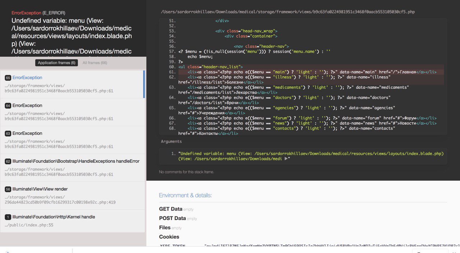This screenshot has width=460, height=253.
Task: Click frame number badge 65
Action: [x=8, y=78]
